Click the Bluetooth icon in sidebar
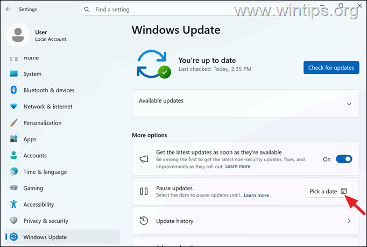The height and width of the screenshot is (247, 367). pos(13,90)
